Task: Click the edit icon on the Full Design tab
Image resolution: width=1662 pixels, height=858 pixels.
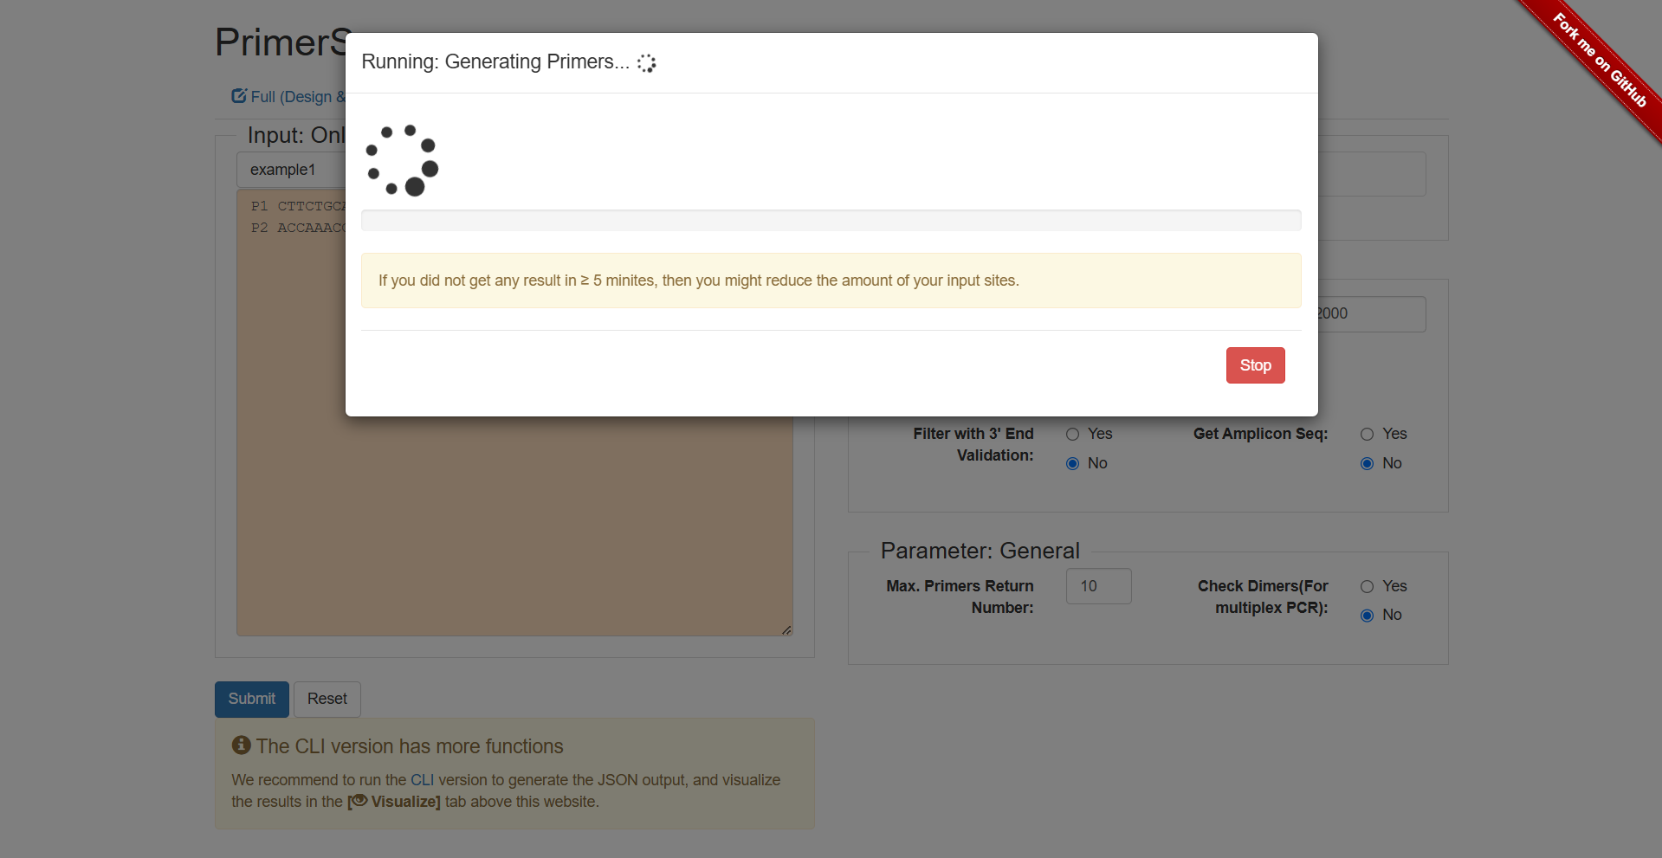Action: point(238,96)
